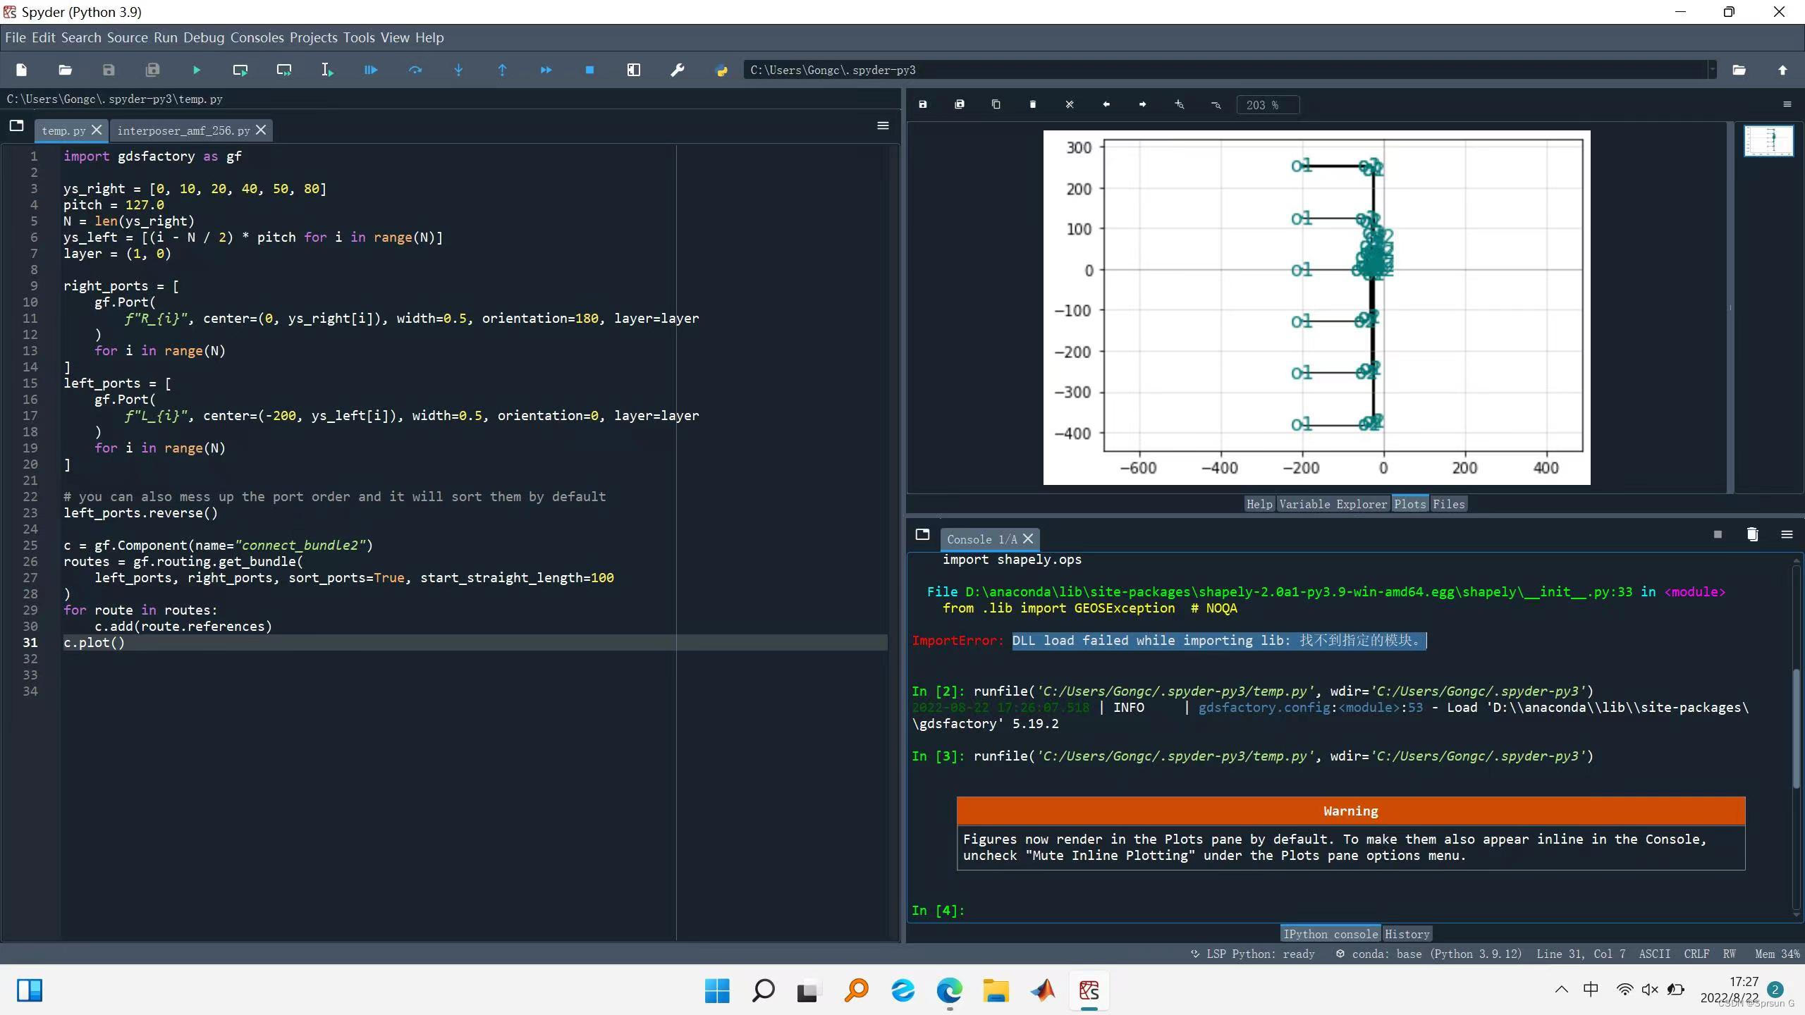Click the Zoom in icon in Plots pane
Screen dimensions: 1805x1015
[1179, 104]
